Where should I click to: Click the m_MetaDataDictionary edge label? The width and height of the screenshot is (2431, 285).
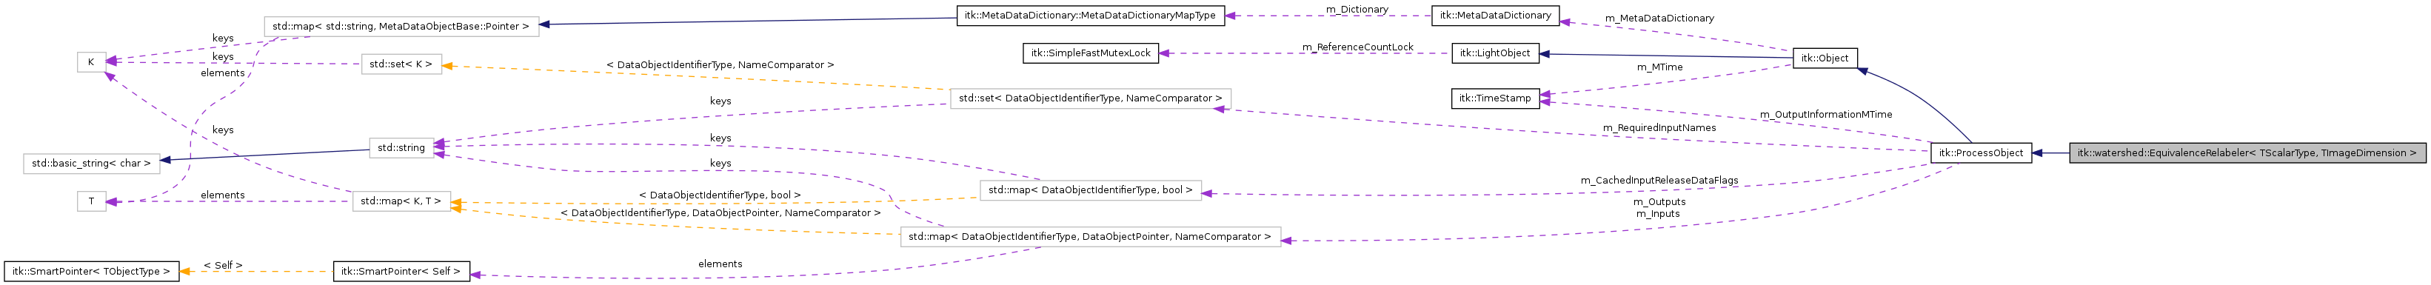1660,18
